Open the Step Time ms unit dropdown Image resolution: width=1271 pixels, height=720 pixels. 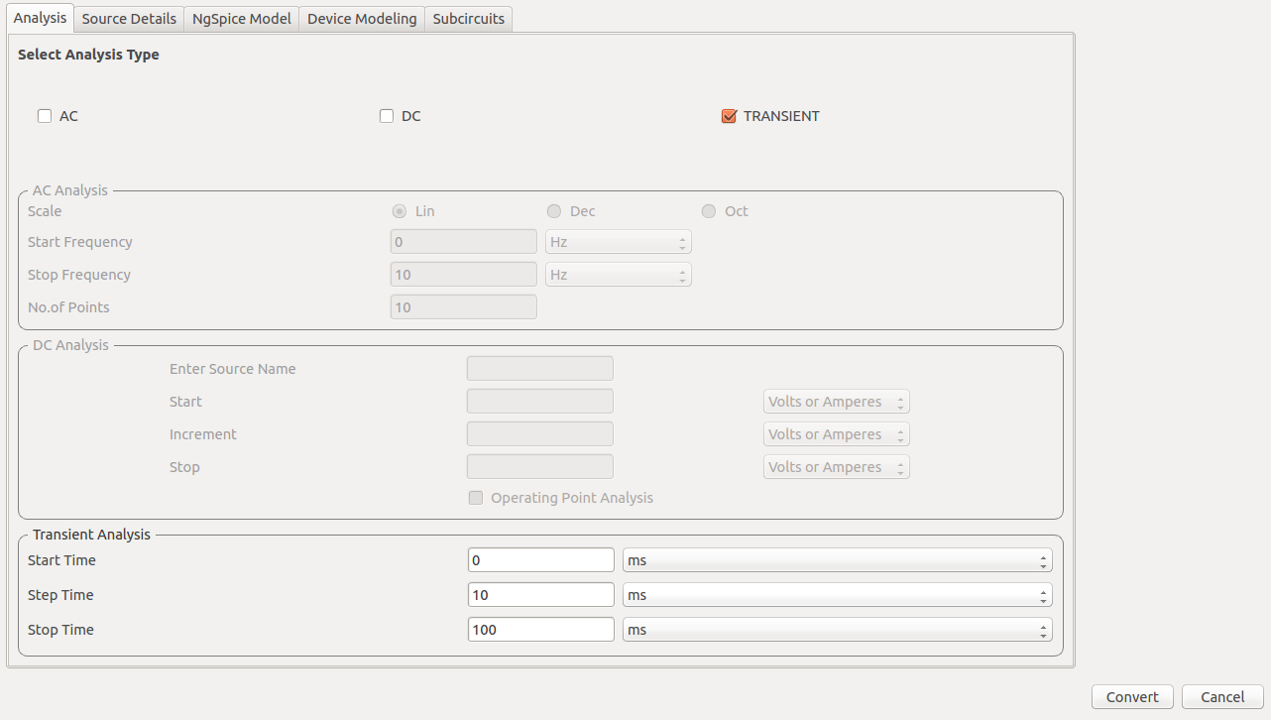pyautogui.click(x=838, y=595)
